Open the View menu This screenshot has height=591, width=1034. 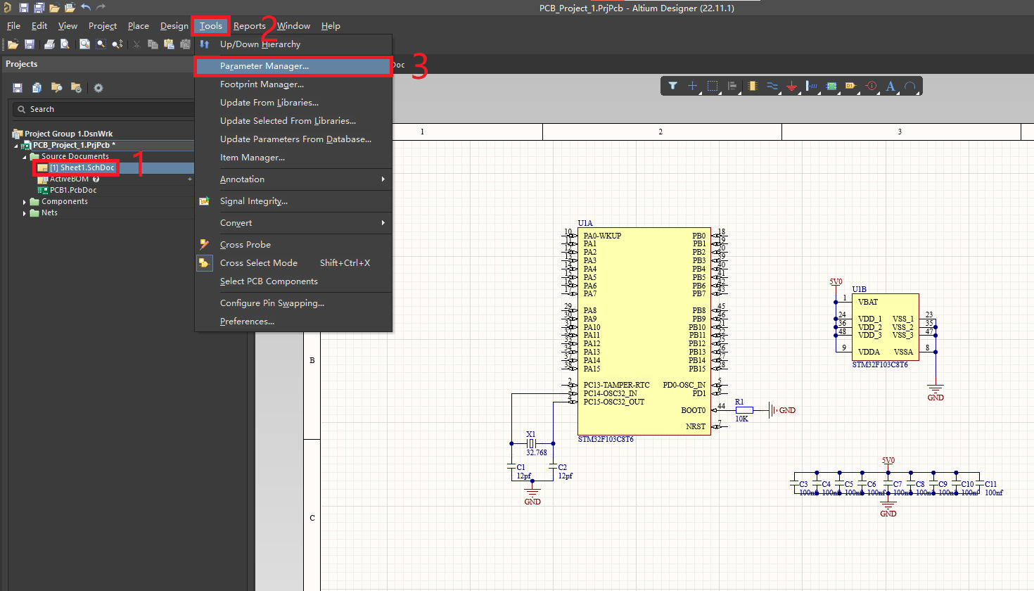[x=68, y=26]
